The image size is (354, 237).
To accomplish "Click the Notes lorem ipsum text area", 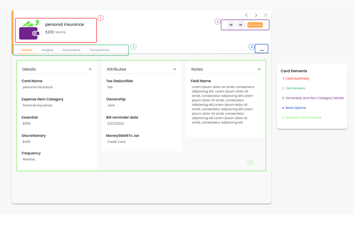I will [223, 105].
